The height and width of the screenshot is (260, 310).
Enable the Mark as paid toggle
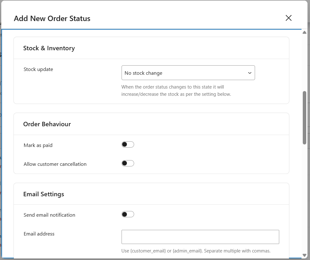click(x=128, y=144)
